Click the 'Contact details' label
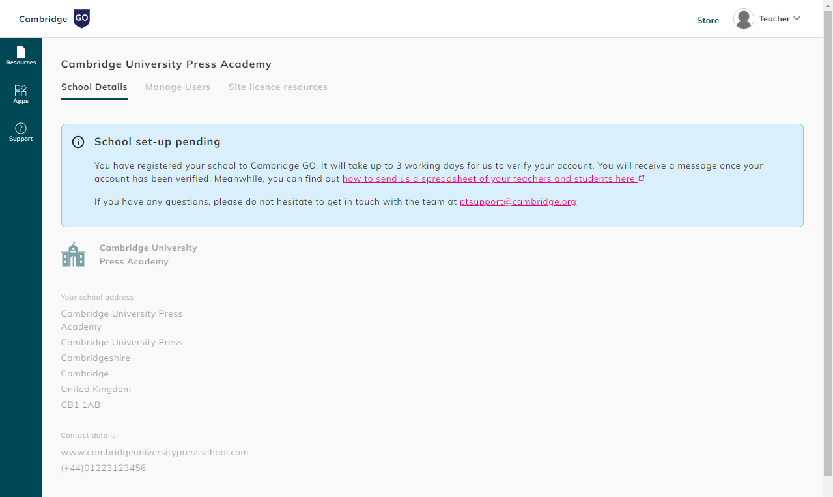The image size is (833, 497). (x=89, y=435)
